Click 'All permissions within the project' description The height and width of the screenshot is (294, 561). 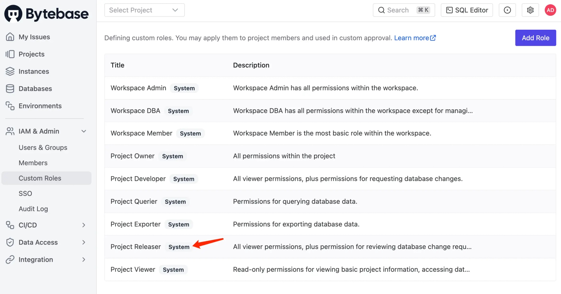click(284, 156)
